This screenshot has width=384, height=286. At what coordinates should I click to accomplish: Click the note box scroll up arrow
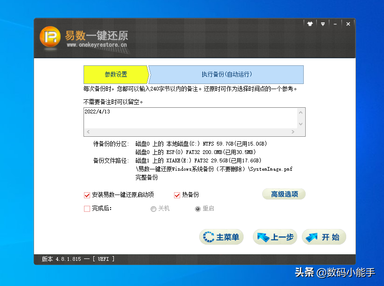(x=301, y=112)
